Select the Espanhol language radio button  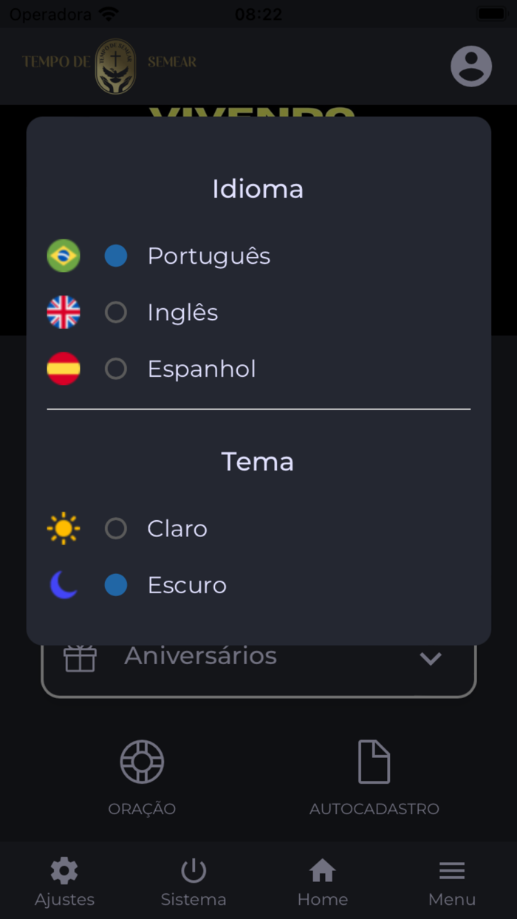tap(115, 369)
